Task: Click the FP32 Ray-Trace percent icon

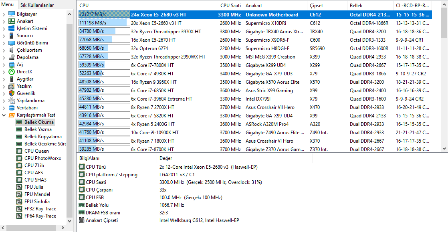Action: point(19,209)
